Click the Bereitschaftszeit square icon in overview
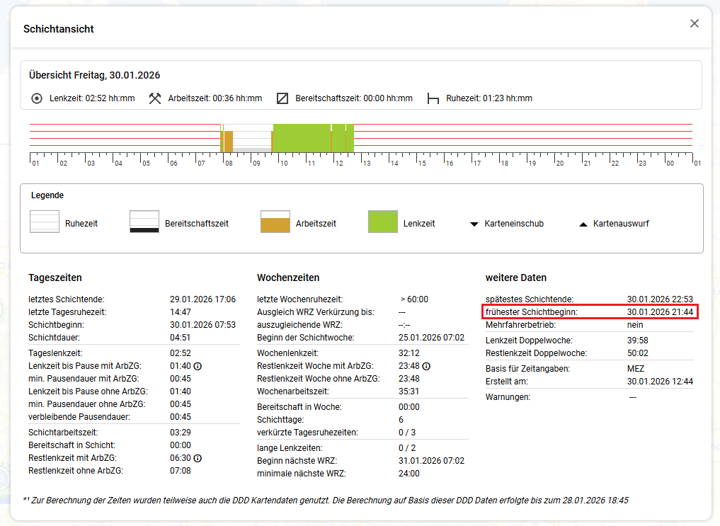Image resolution: width=720 pixels, height=526 pixels. [x=282, y=98]
